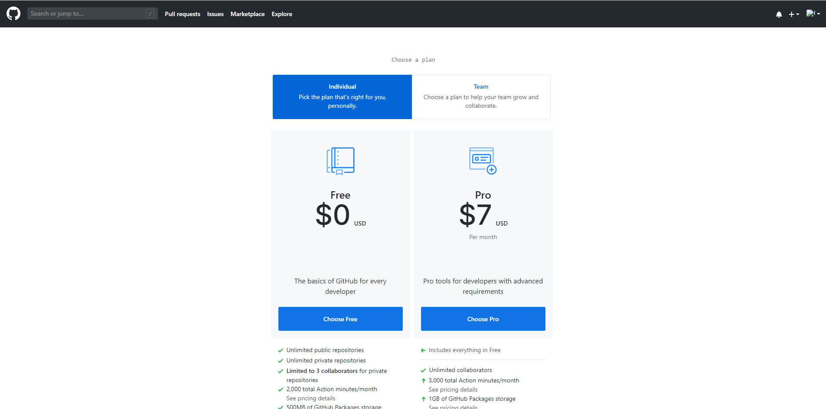
Task: Click the Free plan title
Action: tap(341, 195)
